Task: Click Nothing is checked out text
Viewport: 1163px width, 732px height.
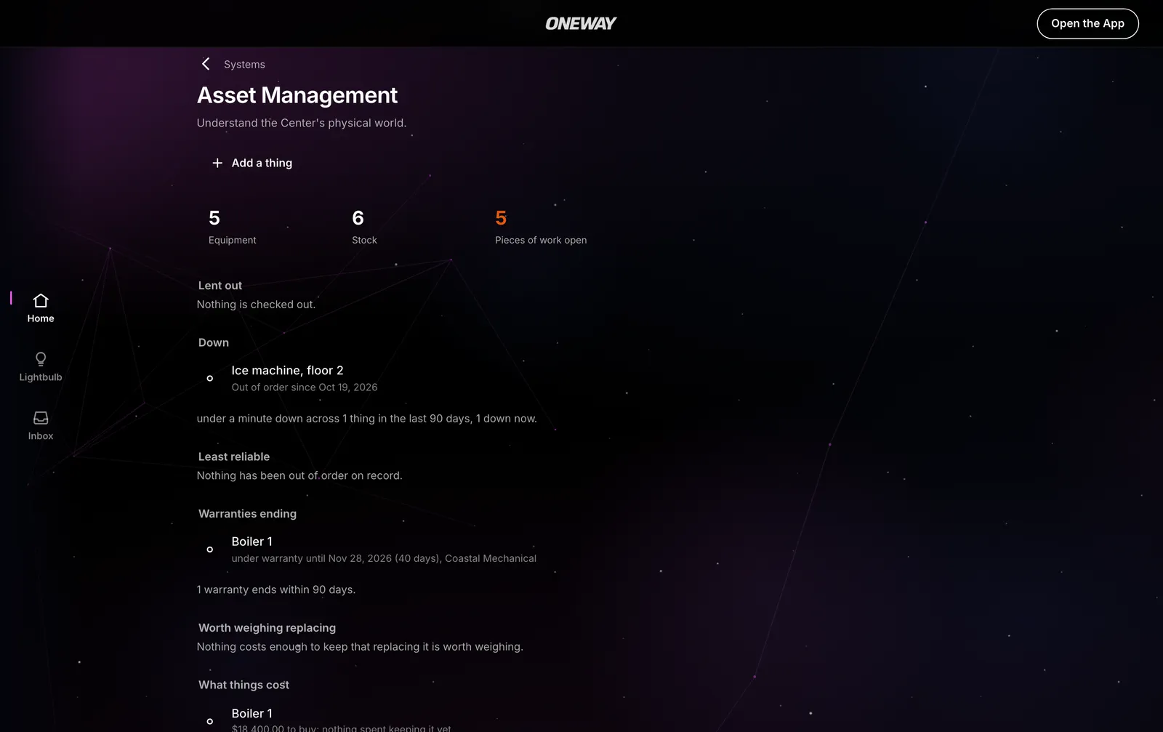Action: coord(256,305)
